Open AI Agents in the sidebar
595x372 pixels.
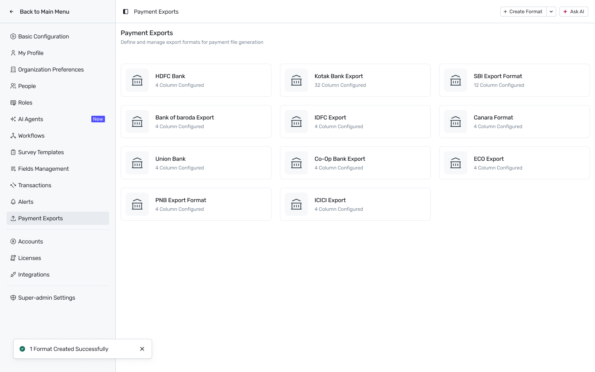pos(58,119)
